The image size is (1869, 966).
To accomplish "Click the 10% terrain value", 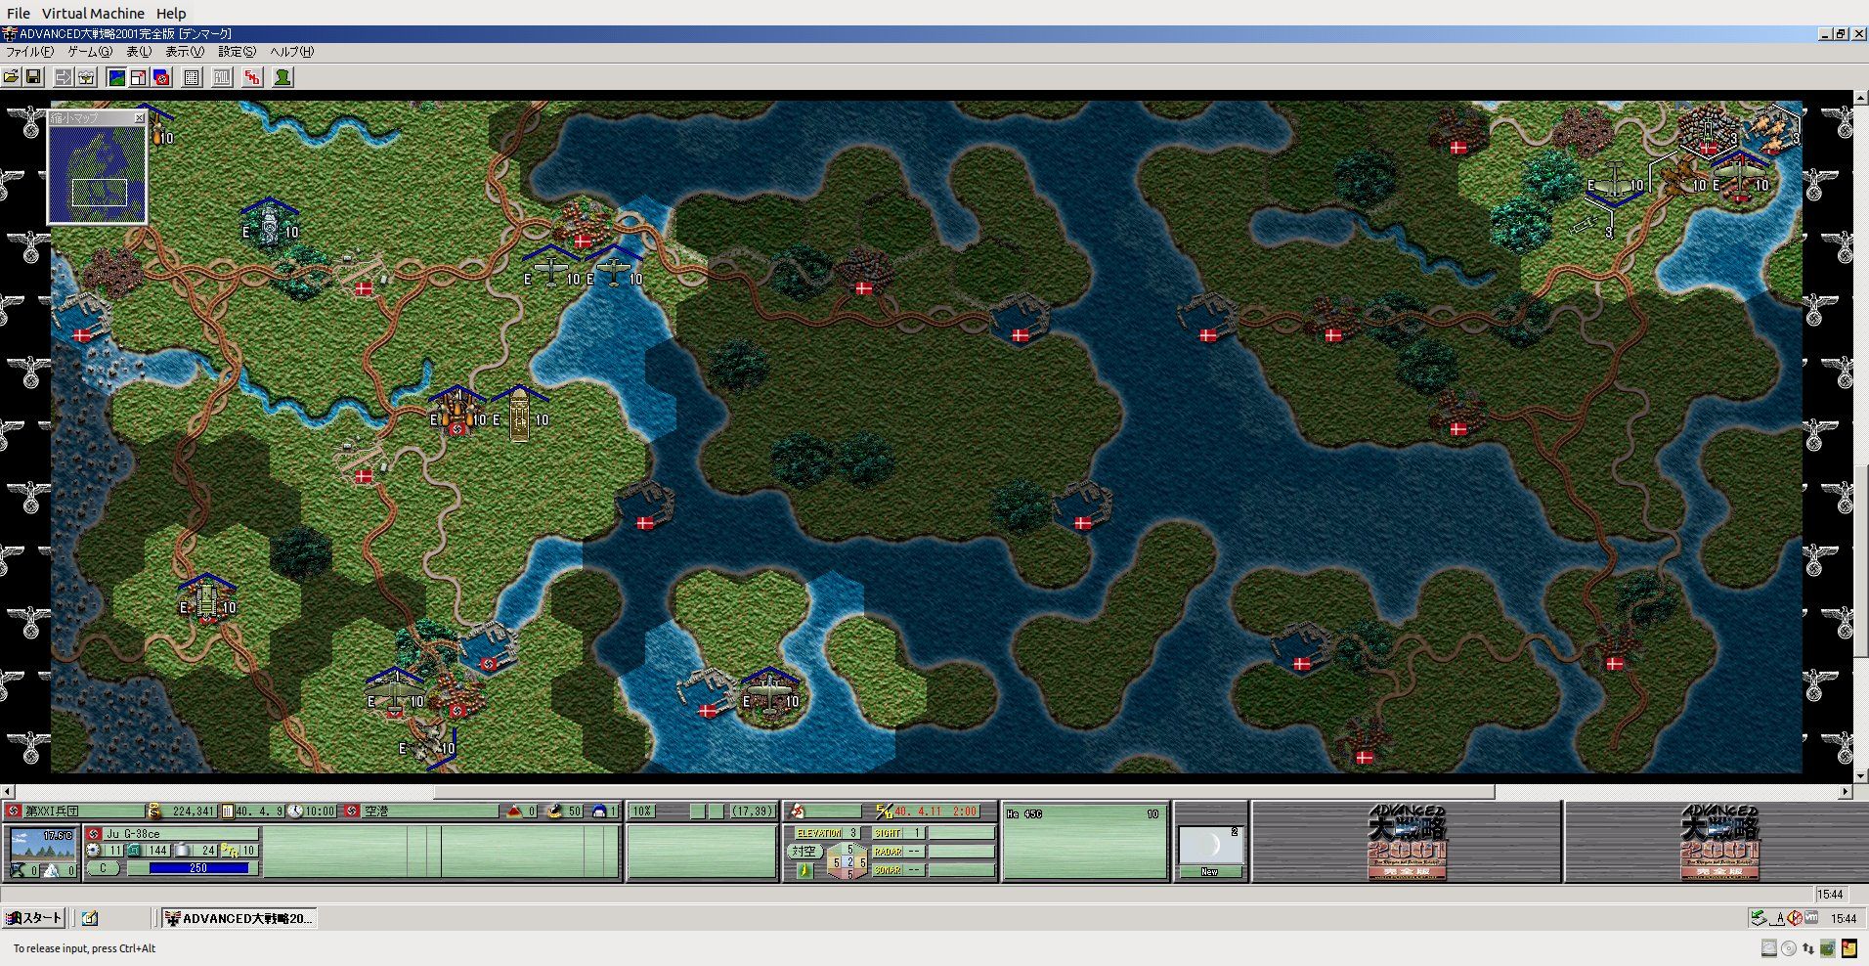I will pos(642,812).
